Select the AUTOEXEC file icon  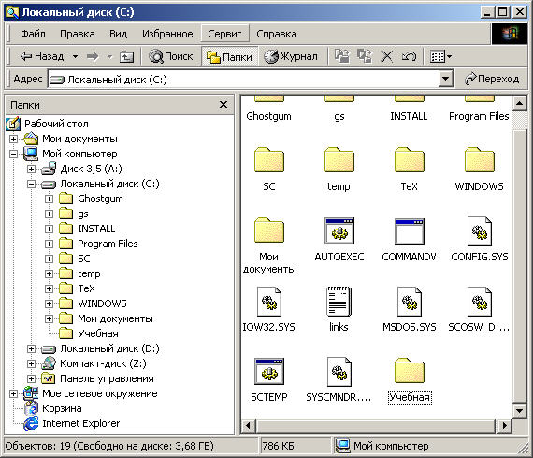click(x=339, y=231)
